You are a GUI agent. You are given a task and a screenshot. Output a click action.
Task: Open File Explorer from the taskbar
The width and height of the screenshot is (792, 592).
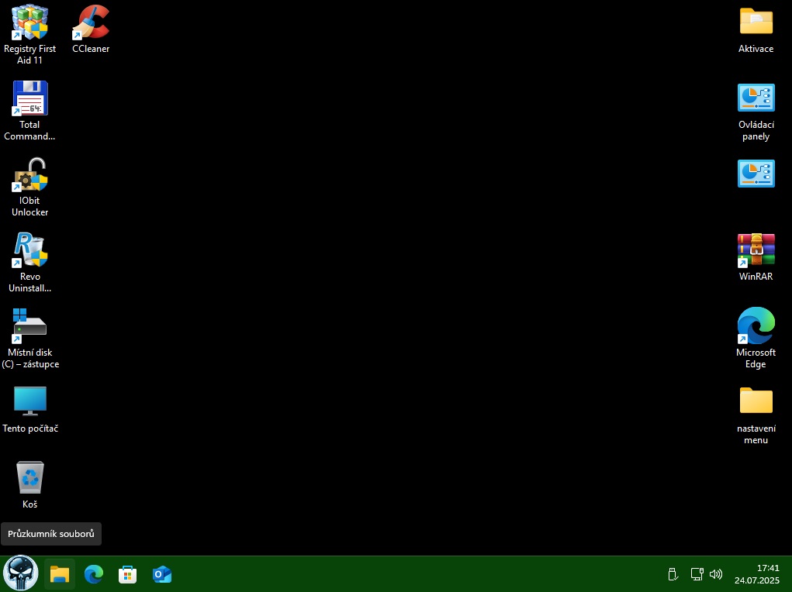tap(60, 574)
